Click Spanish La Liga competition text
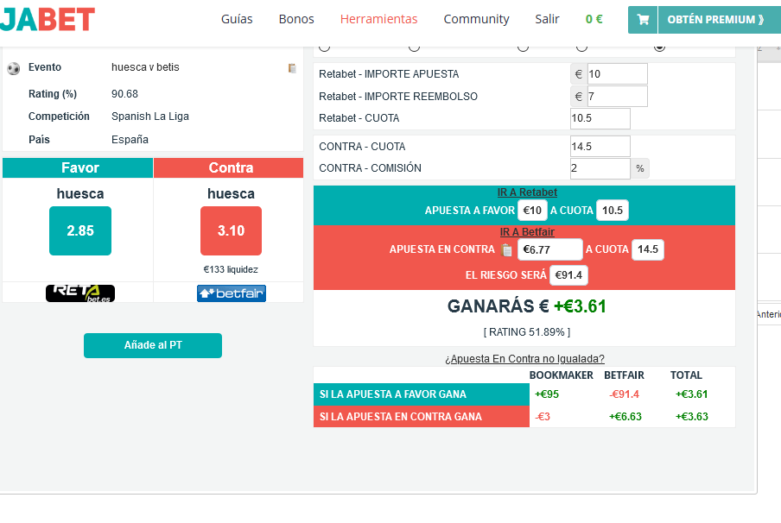This screenshot has height=523, width=781. pos(150,117)
